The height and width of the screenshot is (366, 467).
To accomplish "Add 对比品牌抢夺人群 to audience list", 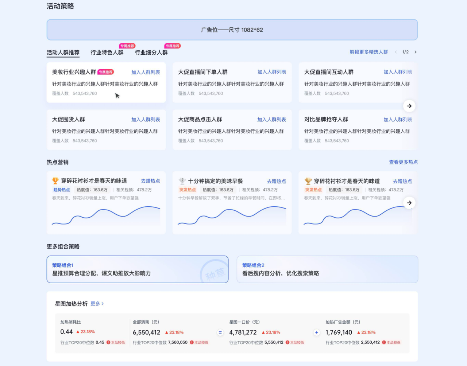I will click(398, 120).
